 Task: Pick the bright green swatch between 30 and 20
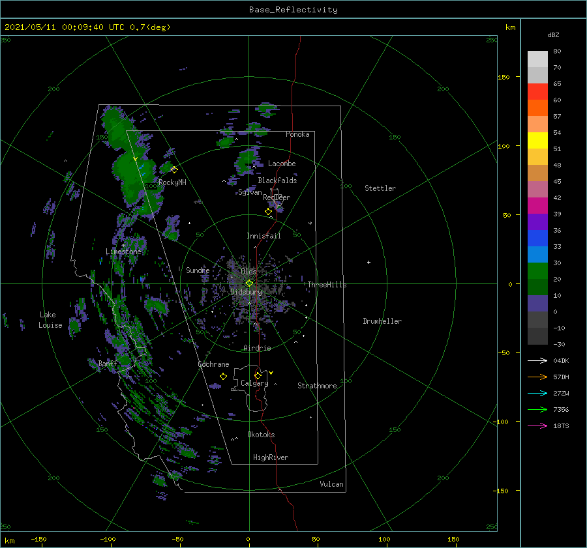click(x=537, y=271)
